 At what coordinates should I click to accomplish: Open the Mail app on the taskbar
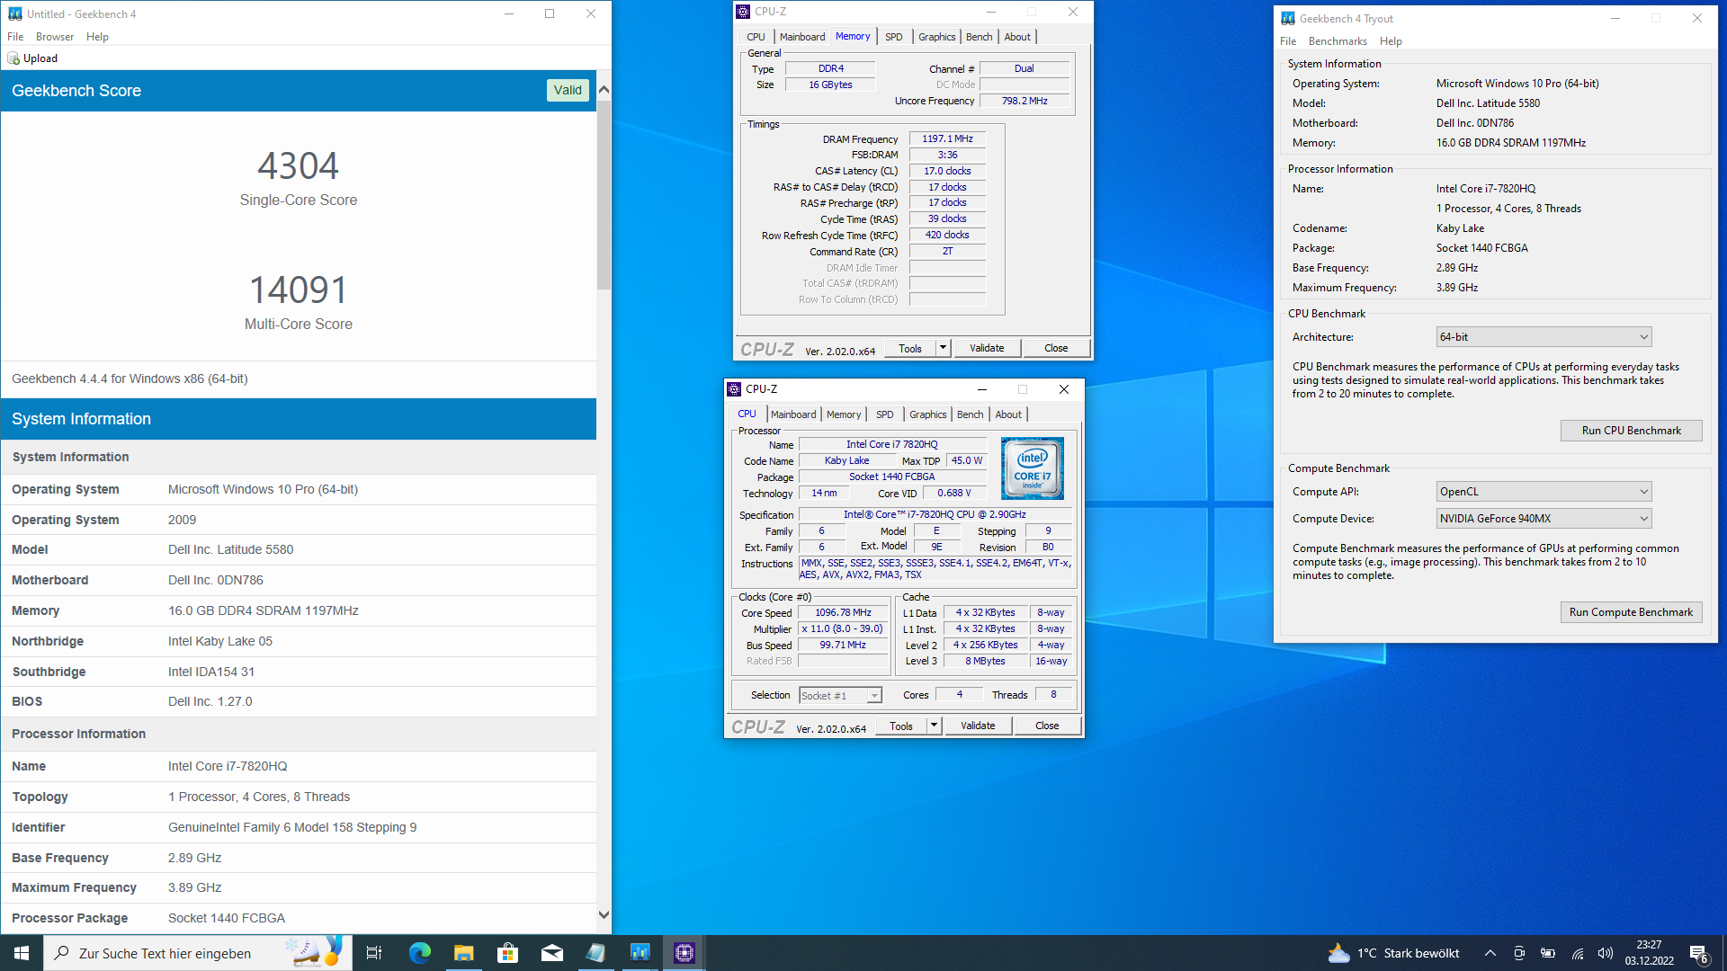point(551,953)
